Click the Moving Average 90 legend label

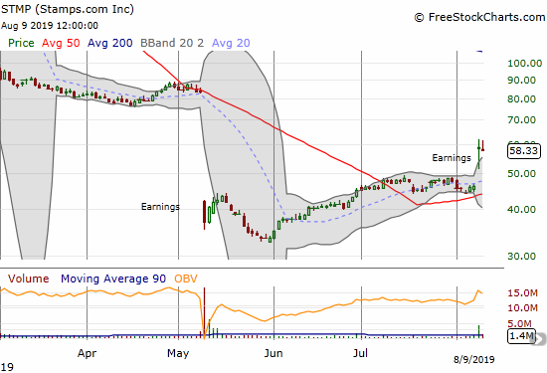pyautogui.click(x=113, y=279)
